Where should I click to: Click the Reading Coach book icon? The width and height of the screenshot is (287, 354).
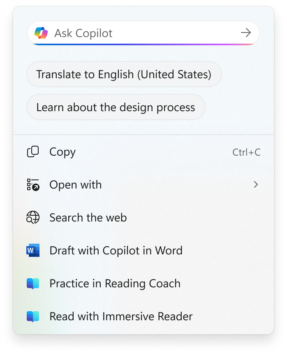[x=33, y=284]
